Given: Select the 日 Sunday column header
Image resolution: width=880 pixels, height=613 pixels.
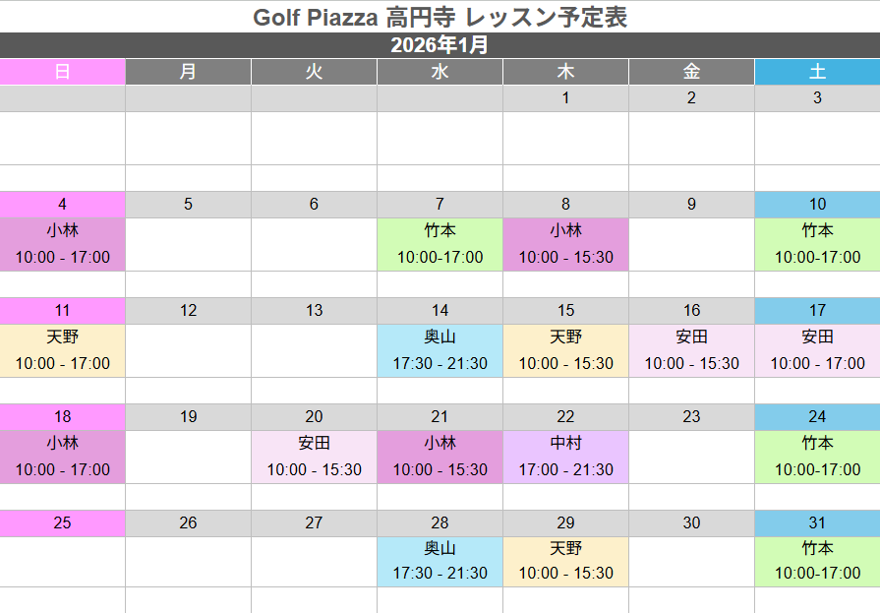Looking at the screenshot, I should click(x=62, y=72).
